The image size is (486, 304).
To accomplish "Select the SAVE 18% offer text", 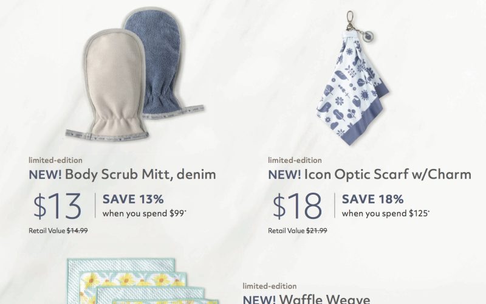I will click(372, 199).
